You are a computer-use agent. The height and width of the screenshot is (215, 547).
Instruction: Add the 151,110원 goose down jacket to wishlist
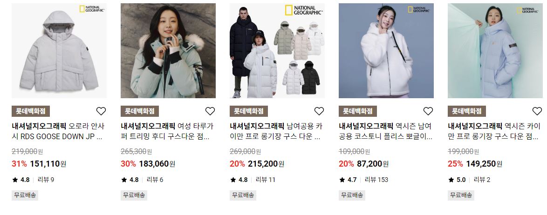click(101, 111)
